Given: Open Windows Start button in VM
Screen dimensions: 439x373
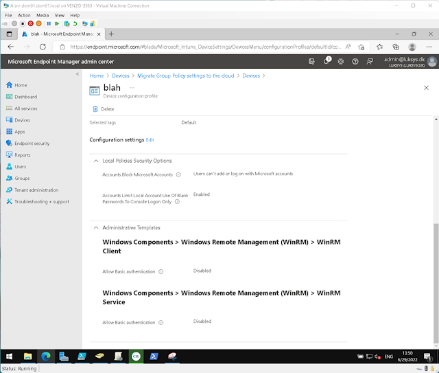Looking at the screenshot, I should tap(9, 357).
